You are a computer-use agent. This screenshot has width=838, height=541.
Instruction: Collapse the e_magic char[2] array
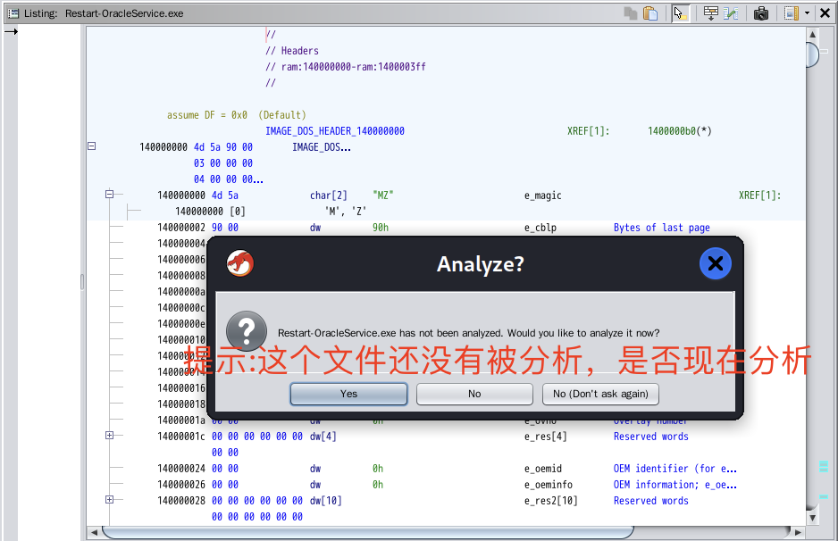(109, 195)
